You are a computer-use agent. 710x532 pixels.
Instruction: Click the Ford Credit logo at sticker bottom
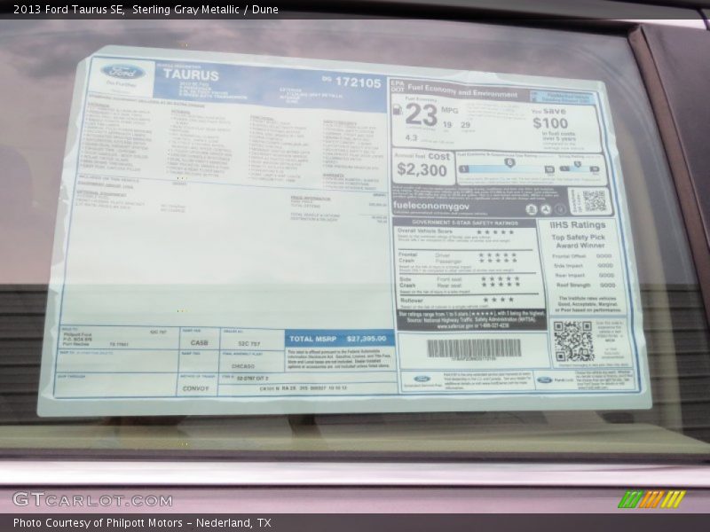point(545,379)
